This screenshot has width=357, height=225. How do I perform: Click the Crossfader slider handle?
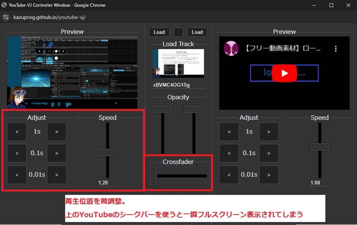[153, 176]
